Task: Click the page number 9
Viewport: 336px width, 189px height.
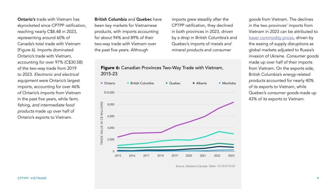Action: point(318,178)
